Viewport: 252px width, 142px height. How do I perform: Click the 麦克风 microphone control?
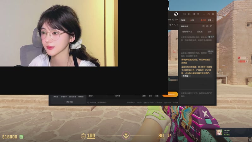(x=91, y=96)
